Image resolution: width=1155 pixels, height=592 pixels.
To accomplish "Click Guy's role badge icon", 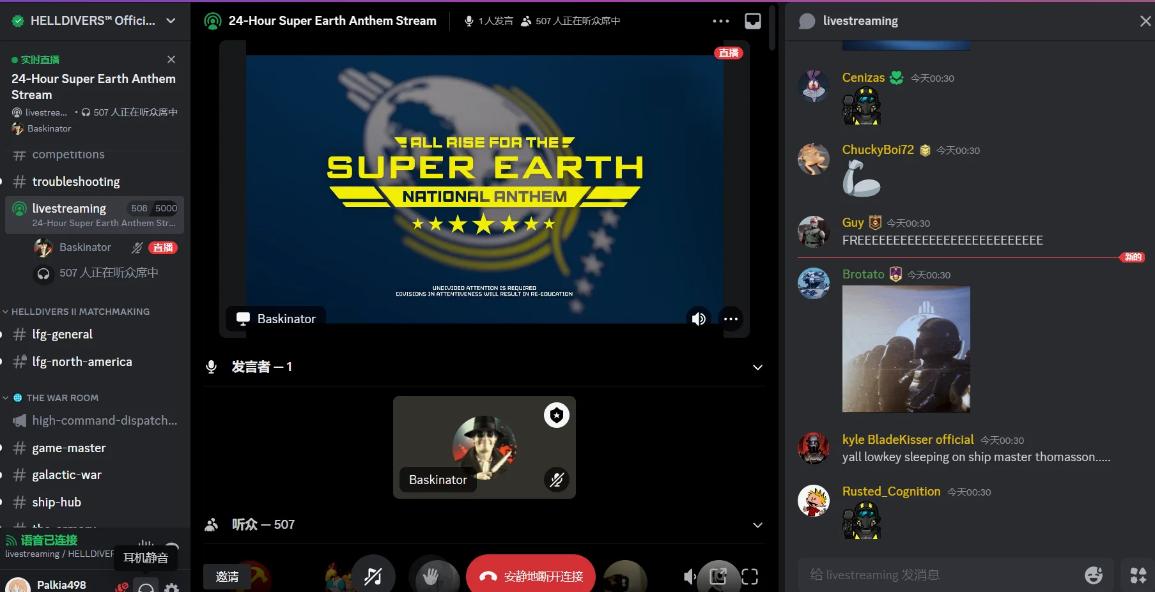I will pos(875,222).
